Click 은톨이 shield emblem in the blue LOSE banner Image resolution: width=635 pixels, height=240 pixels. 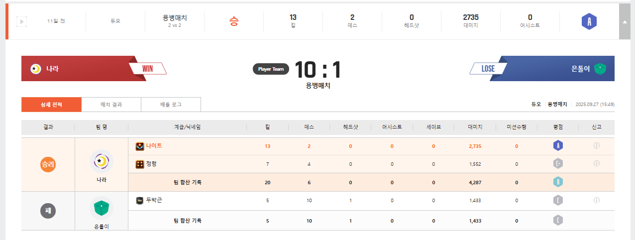tap(600, 69)
